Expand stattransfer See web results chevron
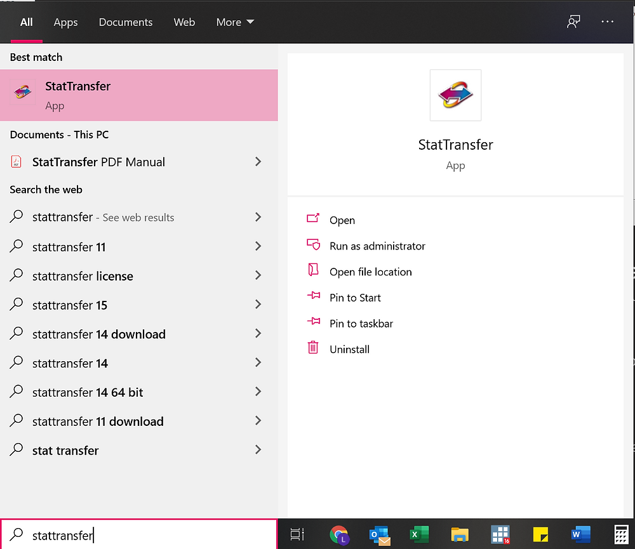Image resolution: width=635 pixels, height=549 pixels. coord(258,217)
